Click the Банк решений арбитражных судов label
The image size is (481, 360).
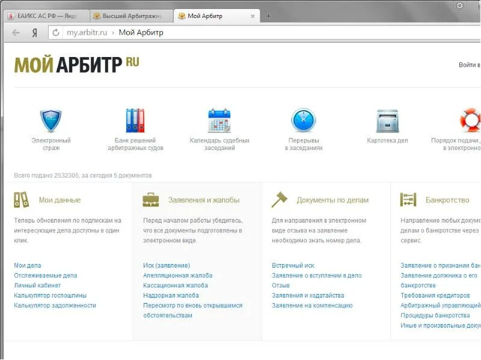point(135,144)
